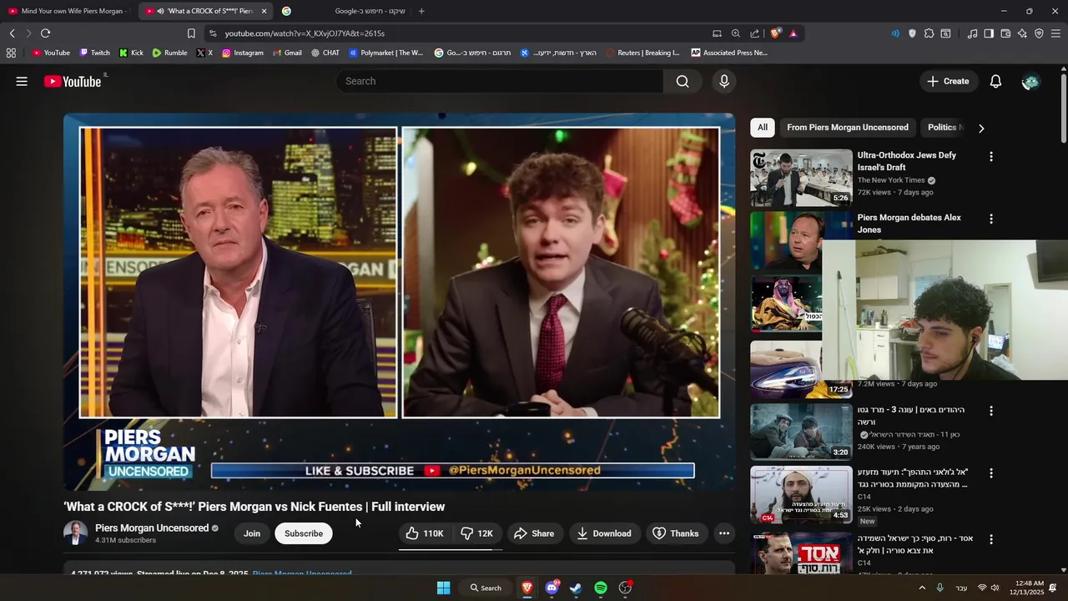Image resolution: width=1068 pixels, height=601 pixels.
Task: Click the zoom magnifier in address bar
Action: coord(736,33)
